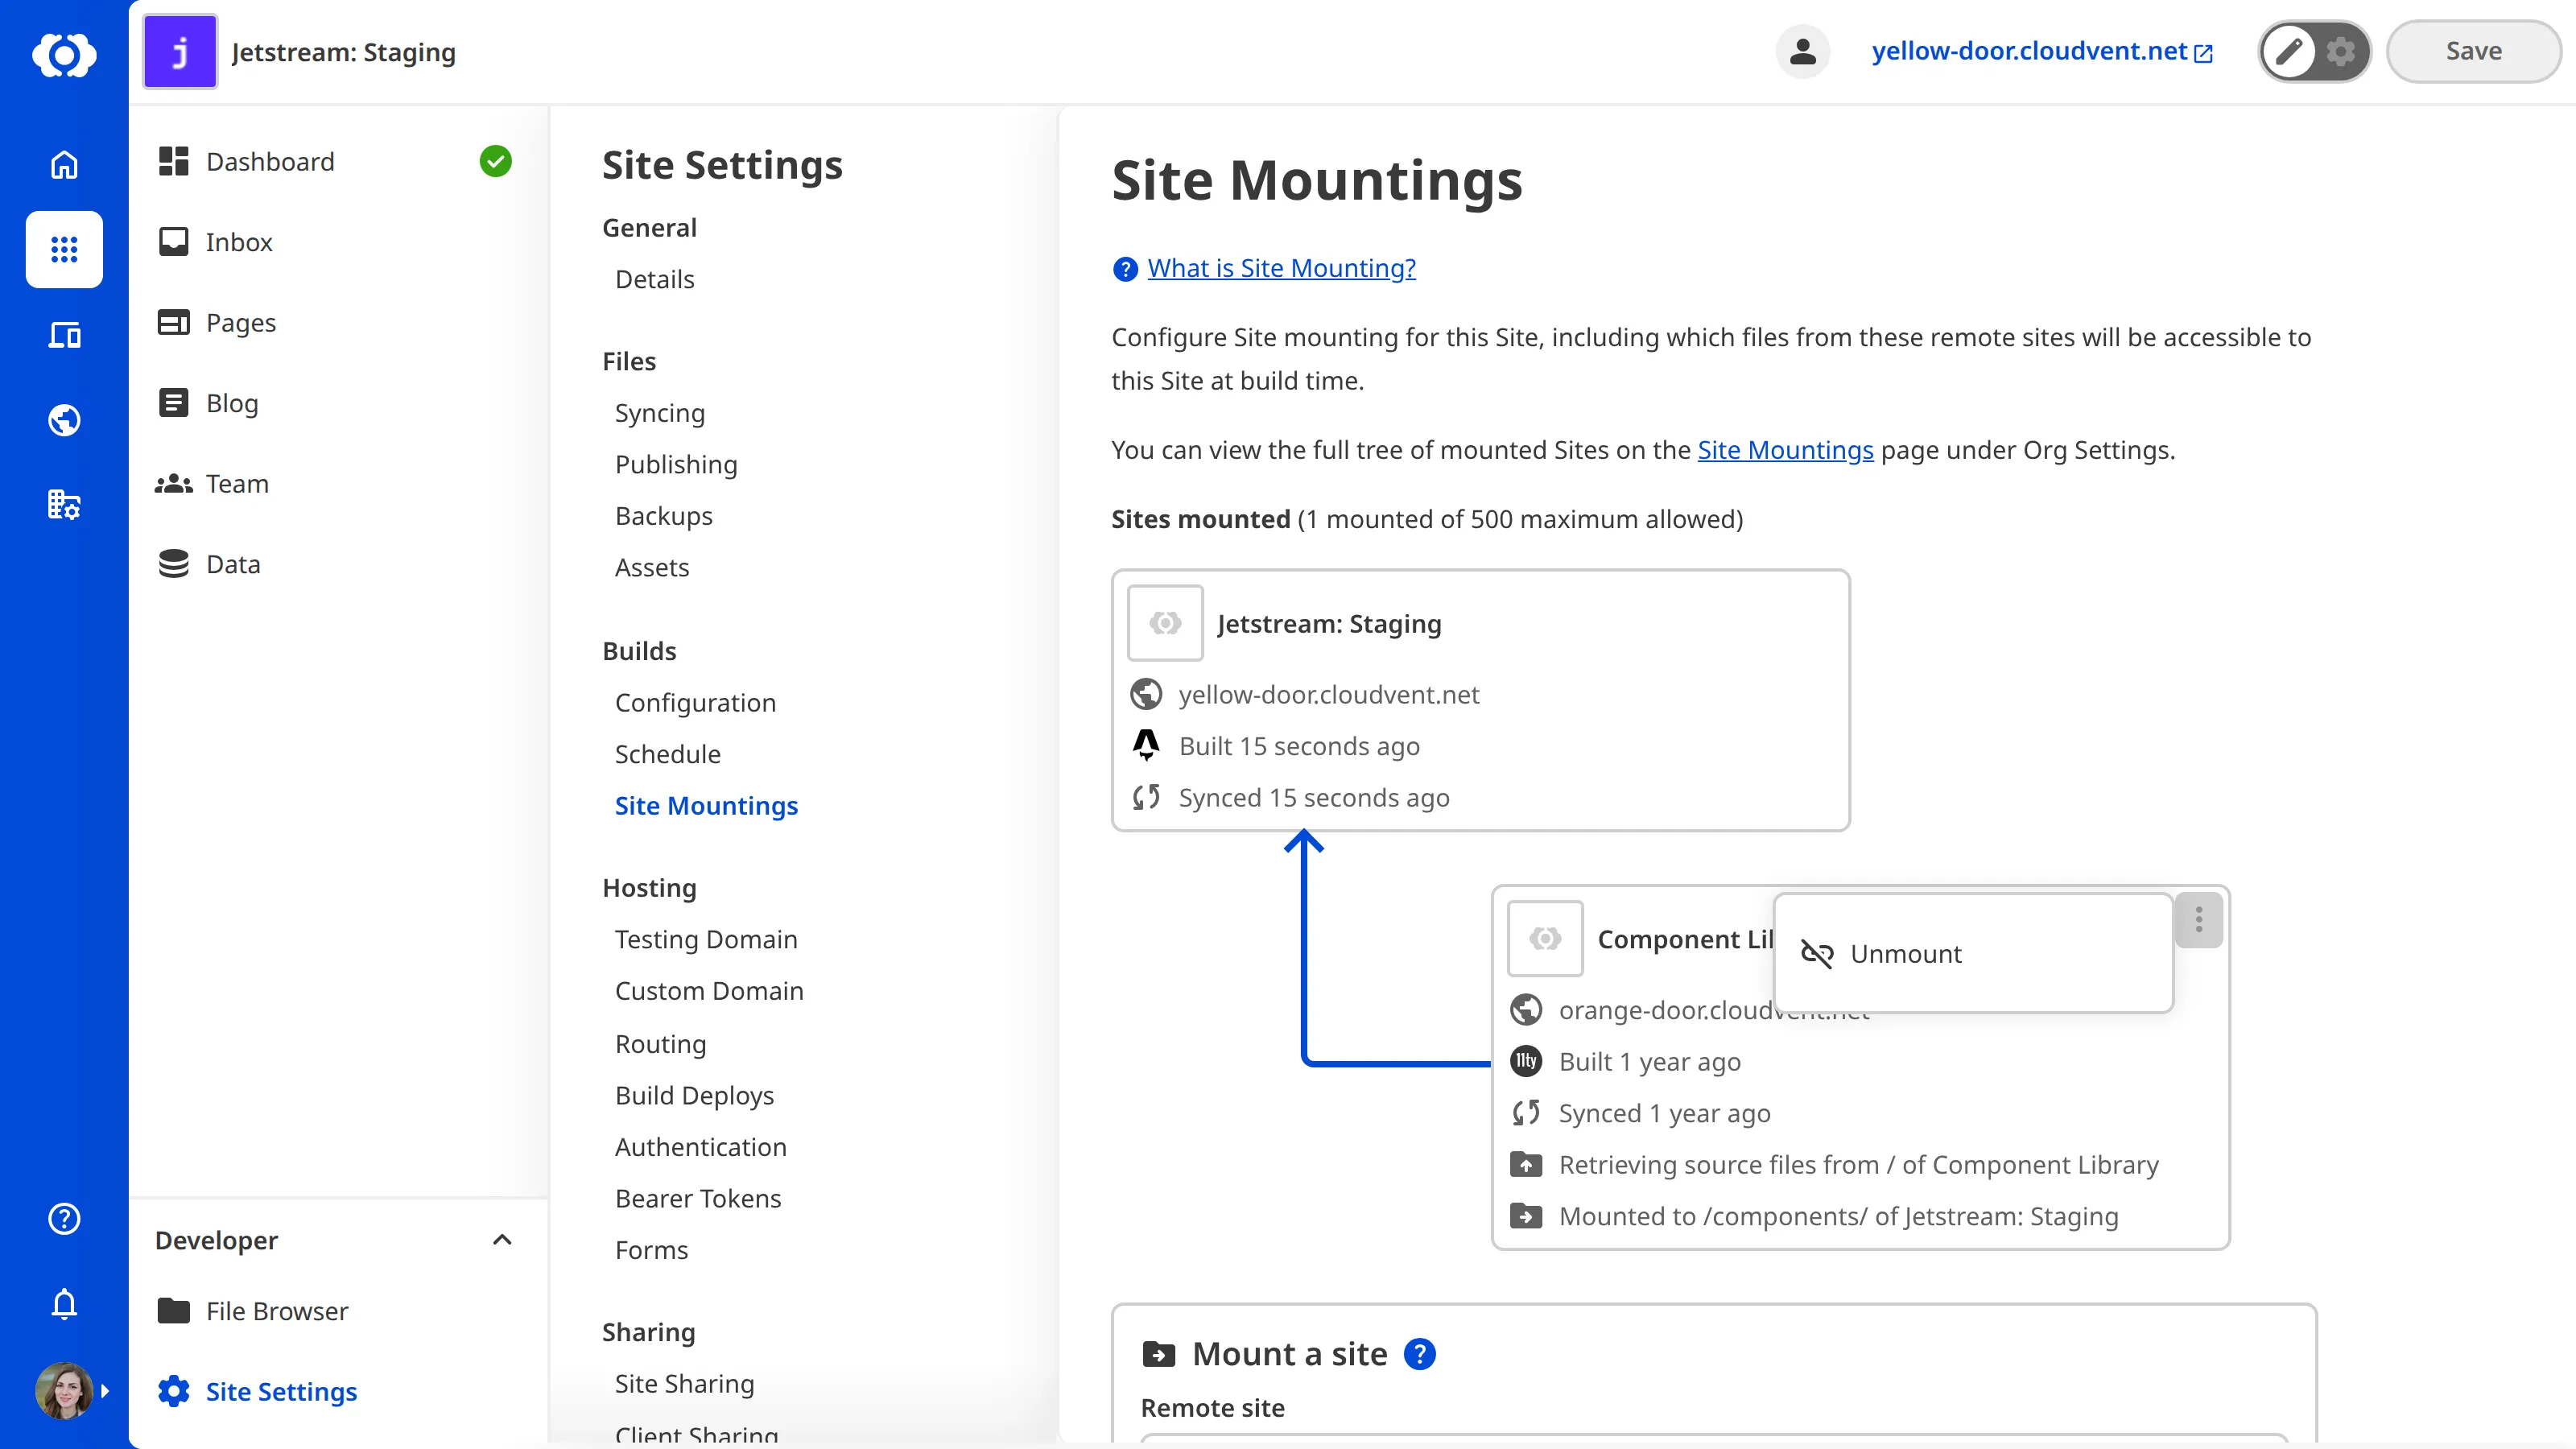Select Schedule under Builds settings
The width and height of the screenshot is (2576, 1449).
(x=667, y=755)
